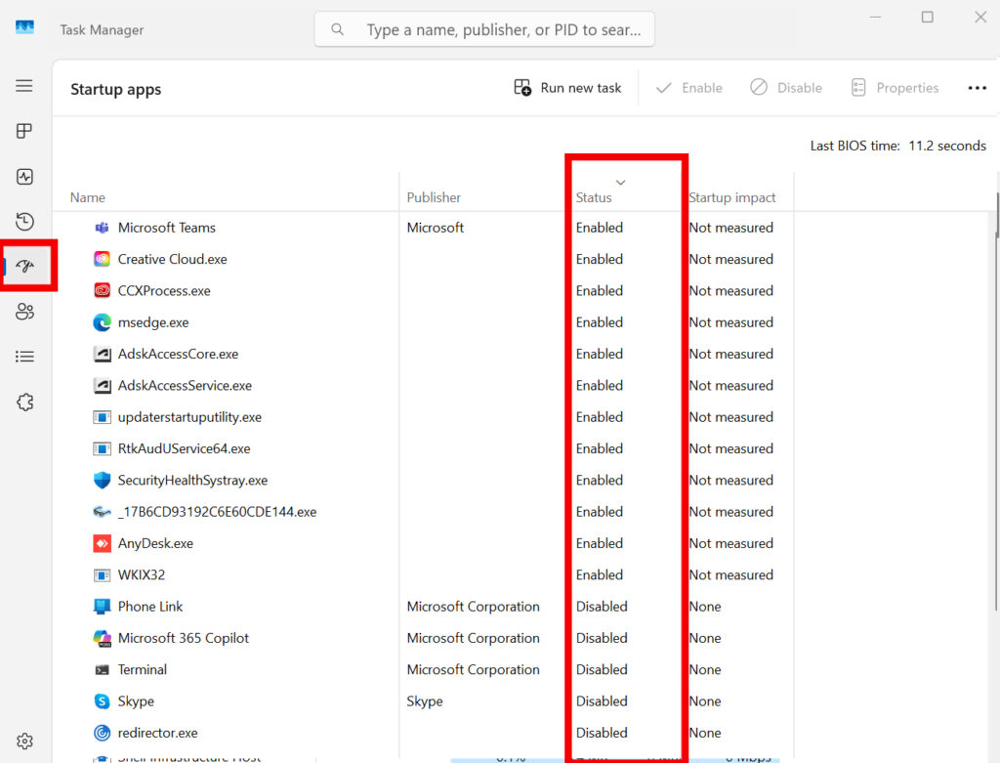The width and height of the screenshot is (1000, 763).
Task: Open the Performance page icon
Action: tap(24, 177)
